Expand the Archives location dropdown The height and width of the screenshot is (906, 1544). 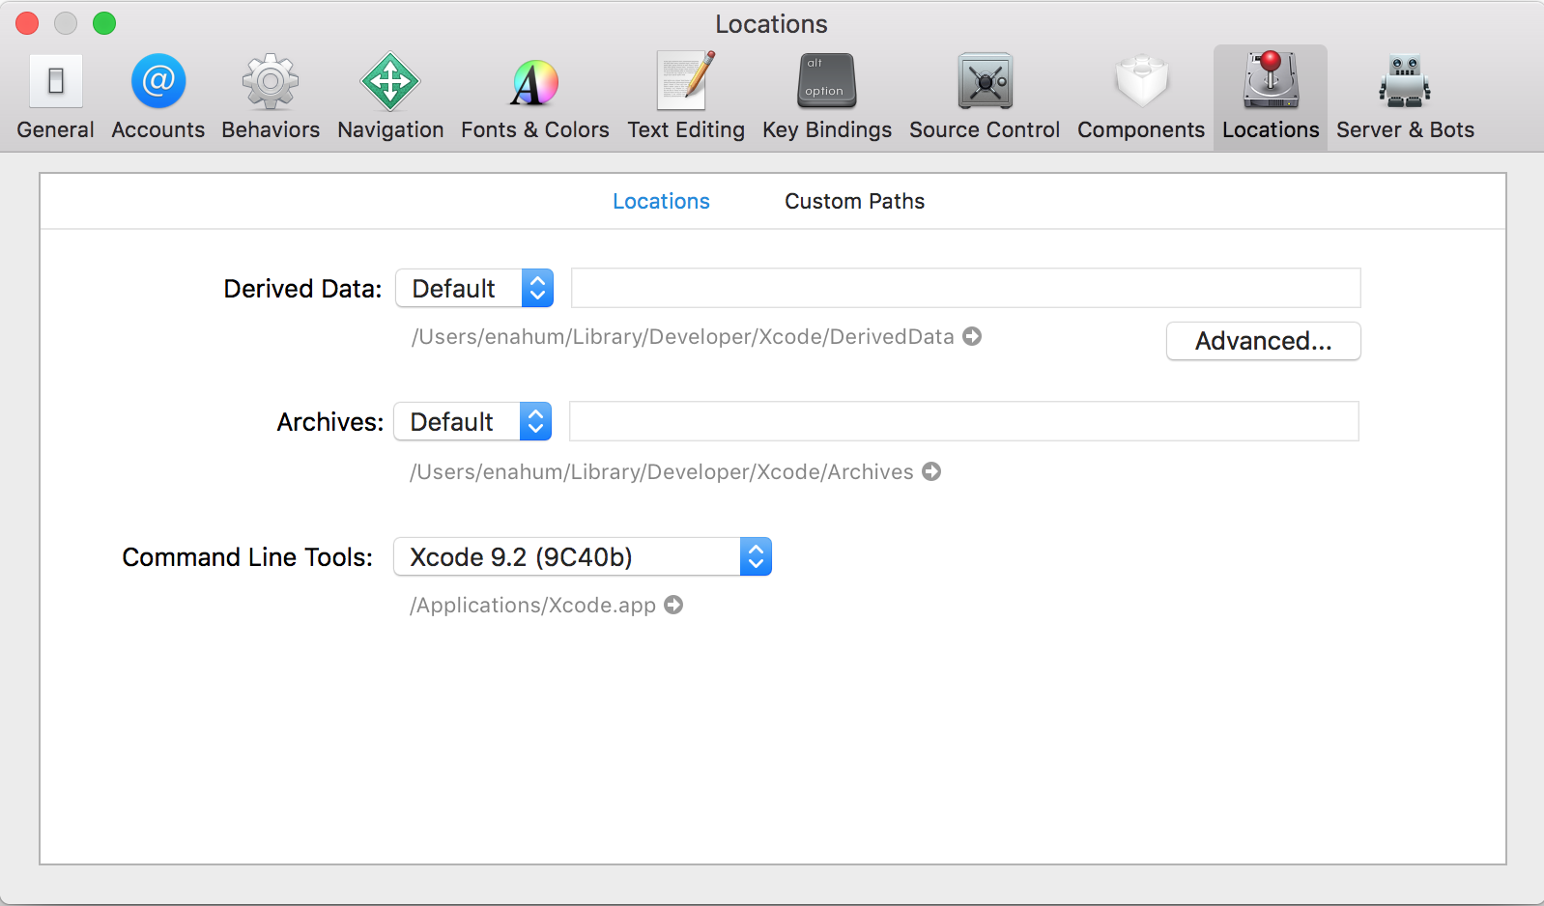[x=472, y=421]
